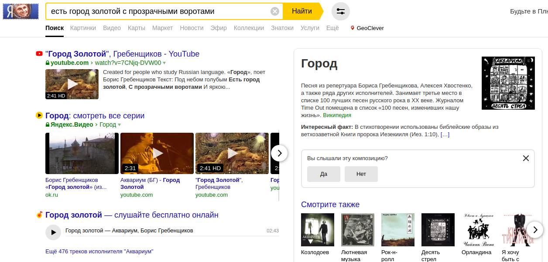Switch to the Картинки tab

pos(83,27)
